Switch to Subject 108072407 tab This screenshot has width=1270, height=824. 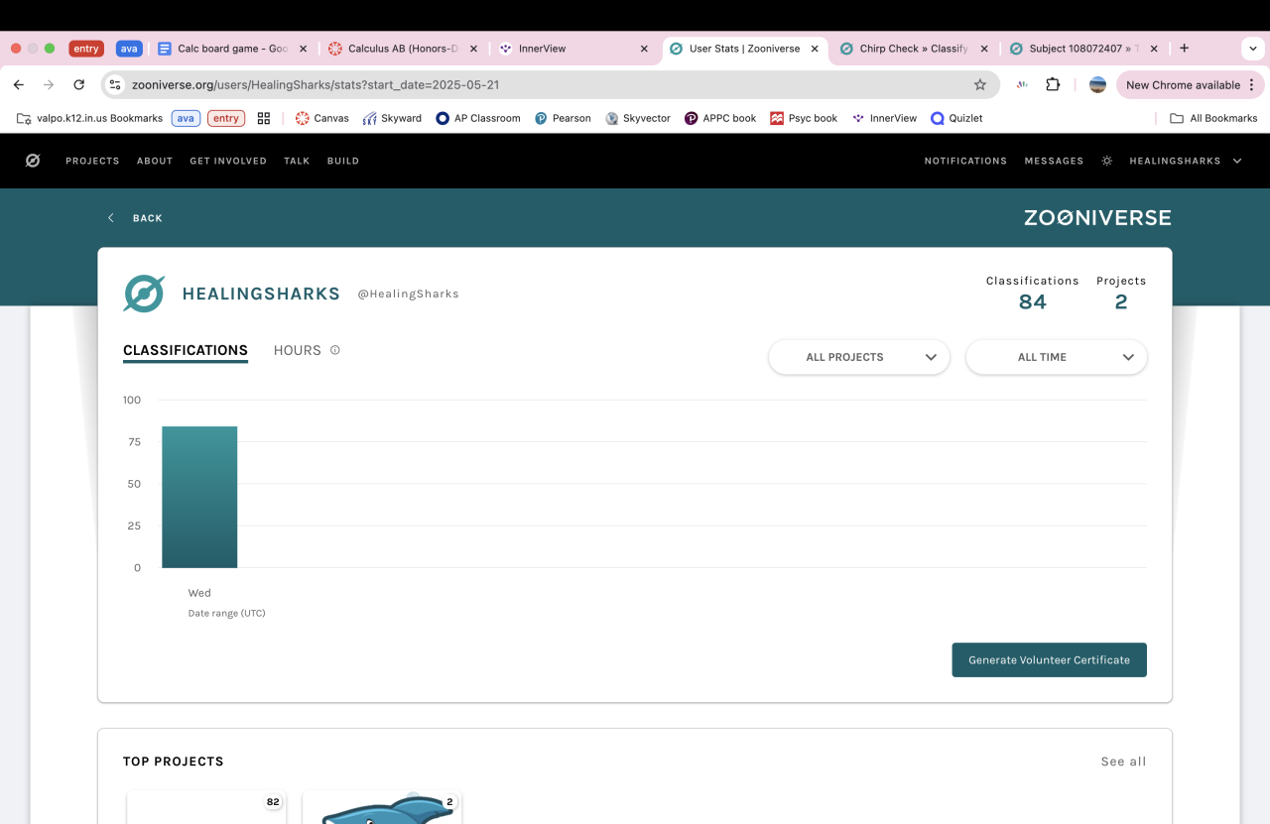tap(1083, 49)
